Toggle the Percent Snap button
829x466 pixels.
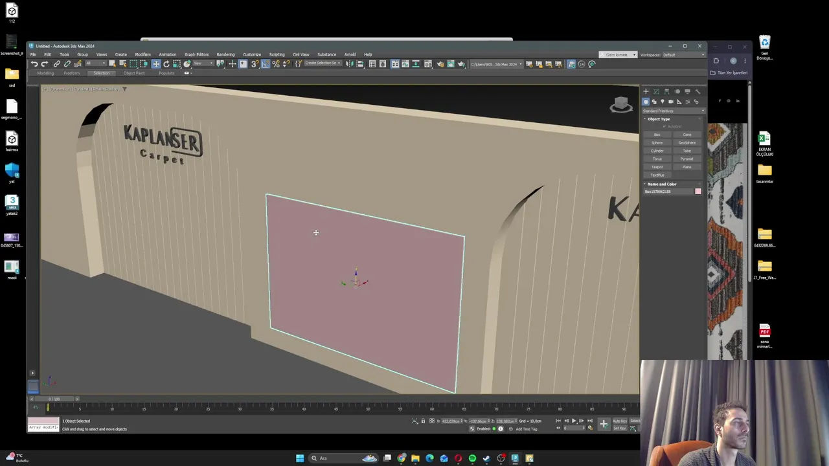(x=276, y=63)
